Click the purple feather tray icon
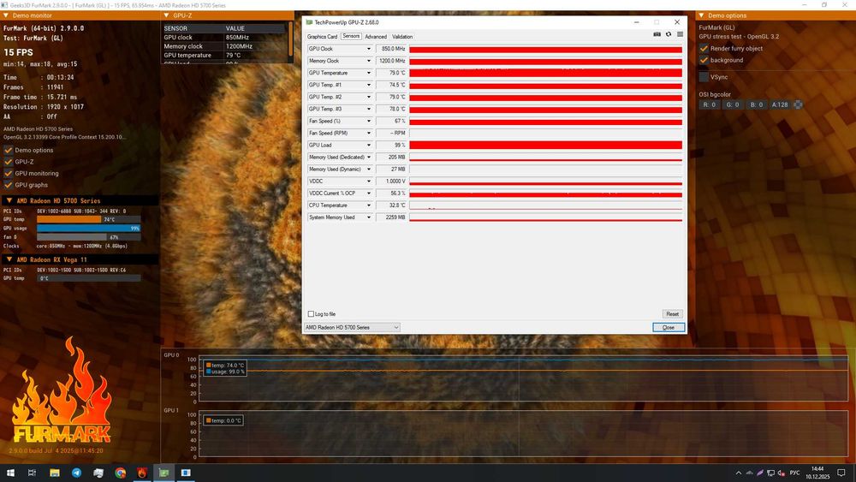856x482 pixels. pos(760,473)
